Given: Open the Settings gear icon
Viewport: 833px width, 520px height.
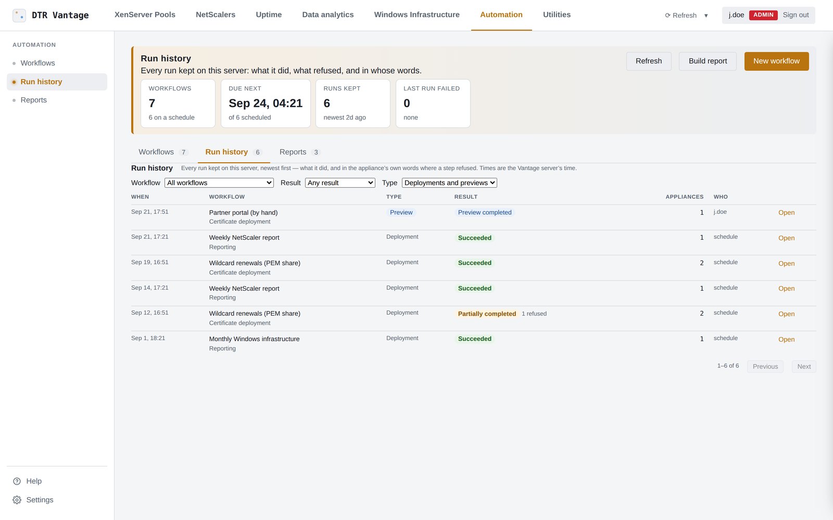Looking at the screenshot, I should click(17, 500).
